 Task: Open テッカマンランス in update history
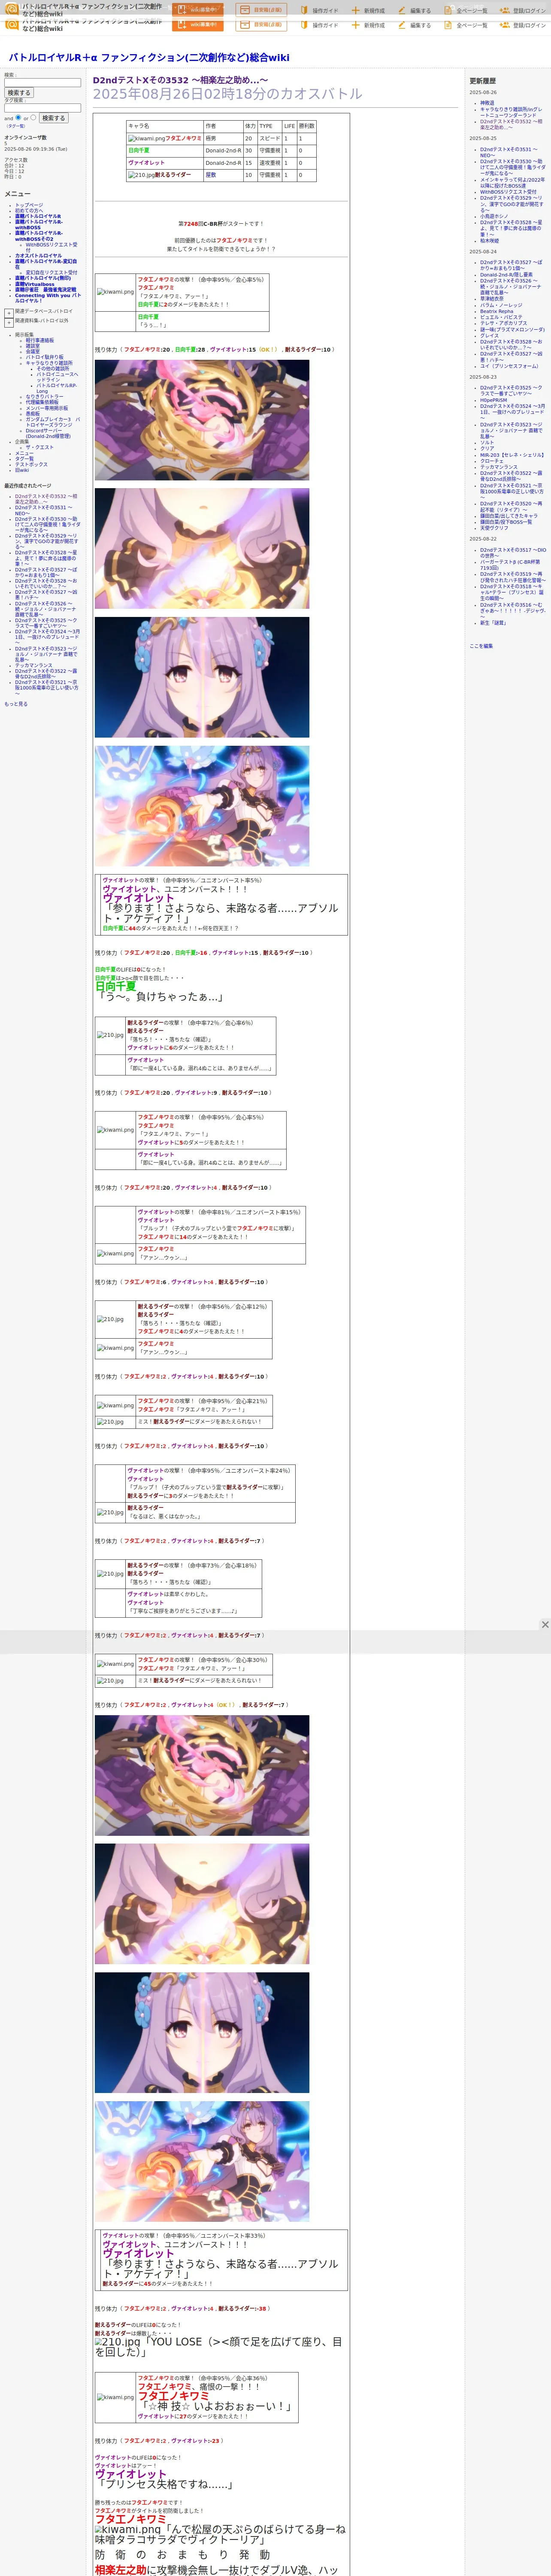499,467
